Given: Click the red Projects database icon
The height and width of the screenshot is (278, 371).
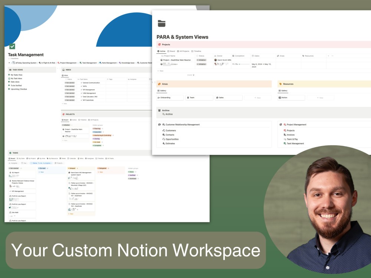Looking at the screenshot, I should [160, 44].
